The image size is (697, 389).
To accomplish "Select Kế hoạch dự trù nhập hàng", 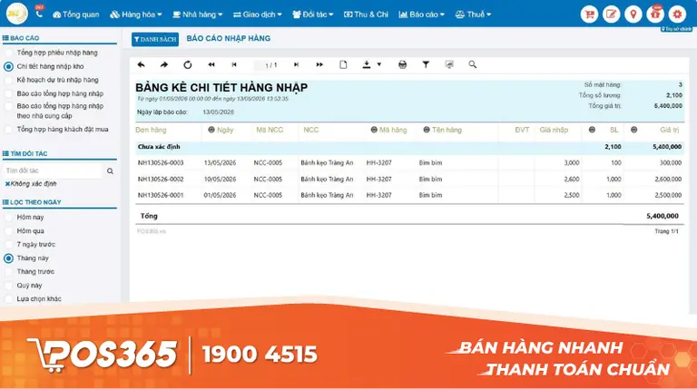I will 52,80.
